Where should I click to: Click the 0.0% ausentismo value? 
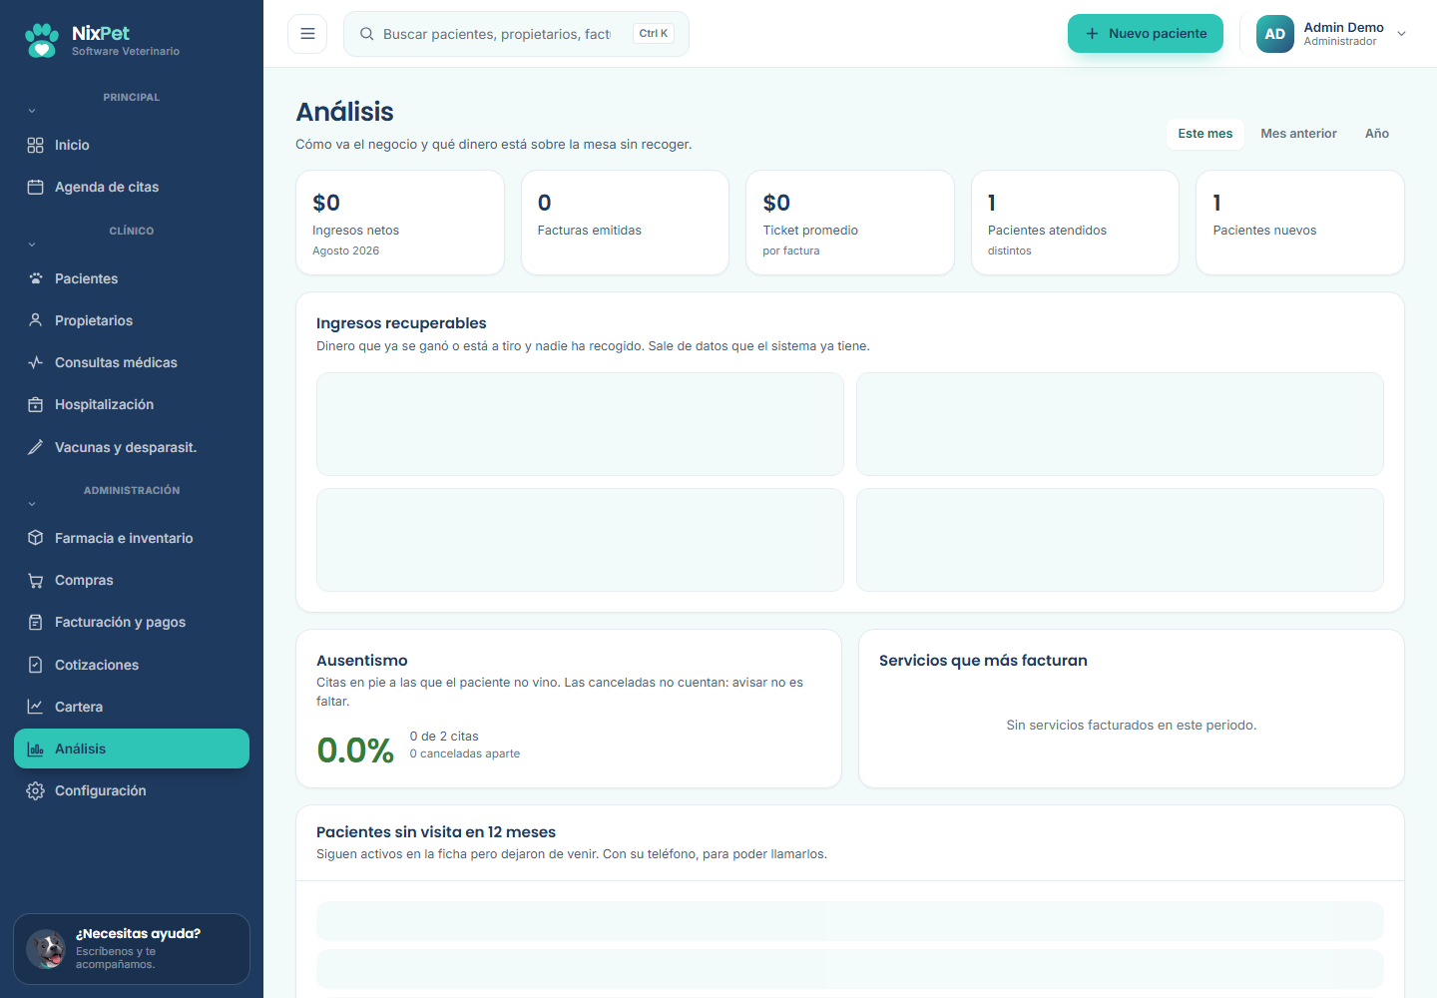click(x=355, y=750)
